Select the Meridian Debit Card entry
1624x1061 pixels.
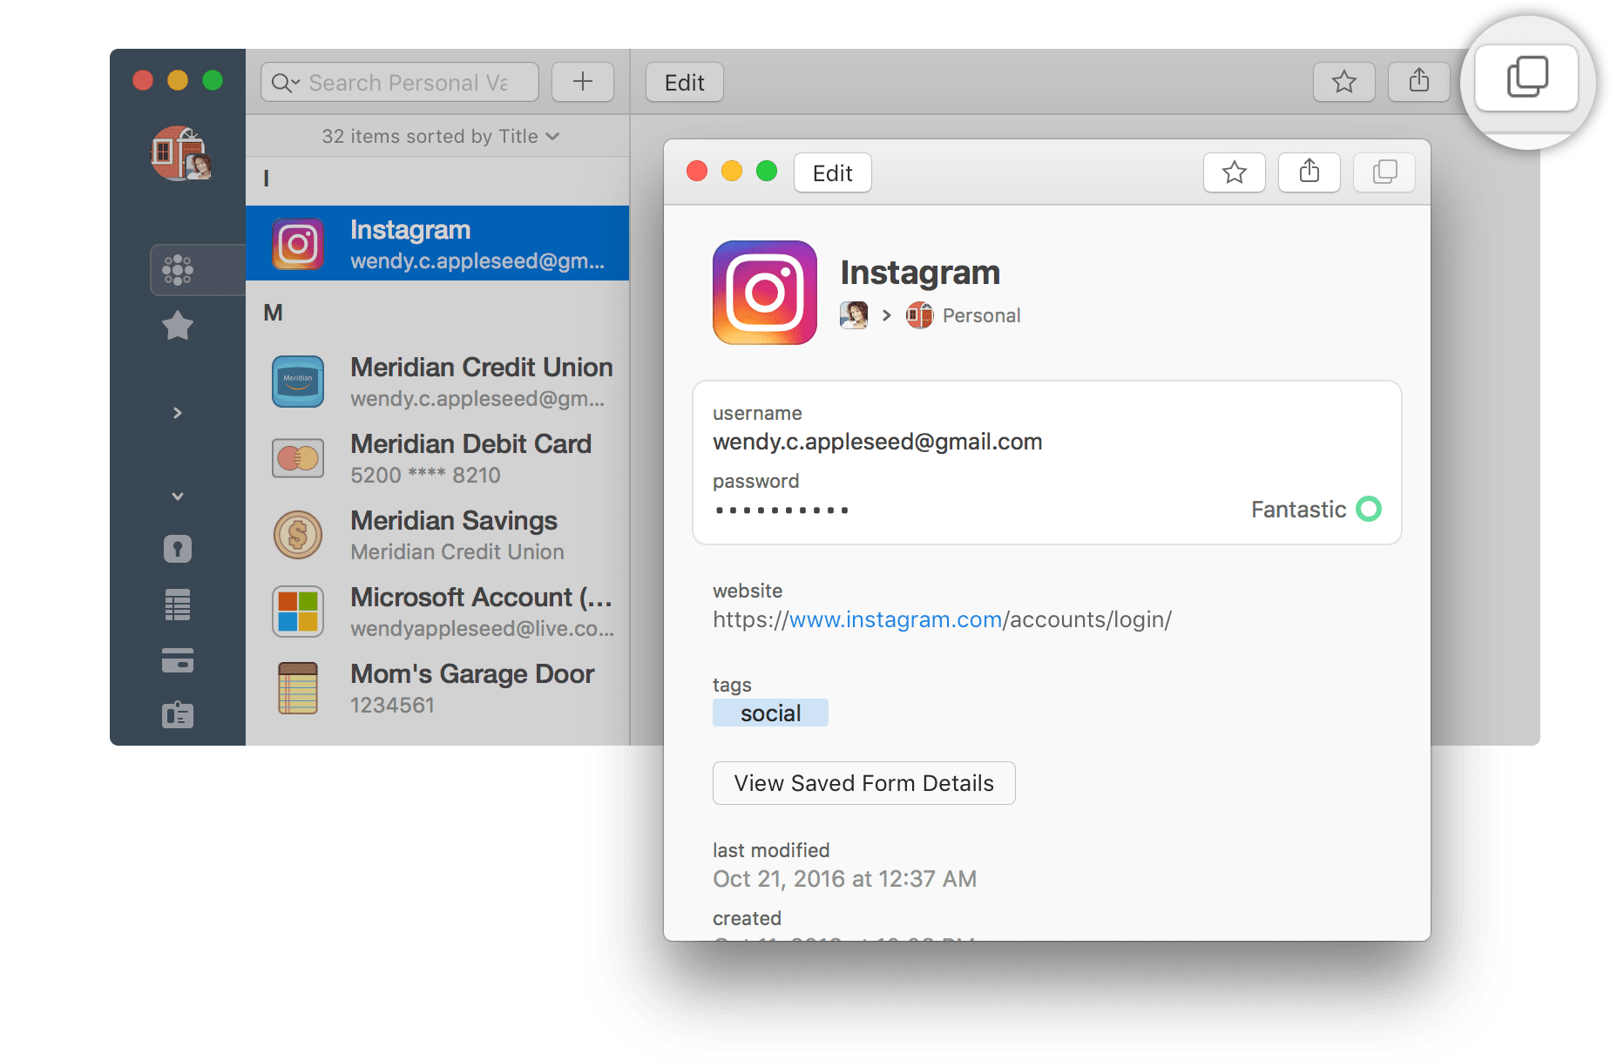pos(437,458)
